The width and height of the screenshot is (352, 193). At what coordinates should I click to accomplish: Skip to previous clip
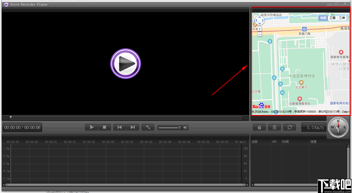click(119, 127)
